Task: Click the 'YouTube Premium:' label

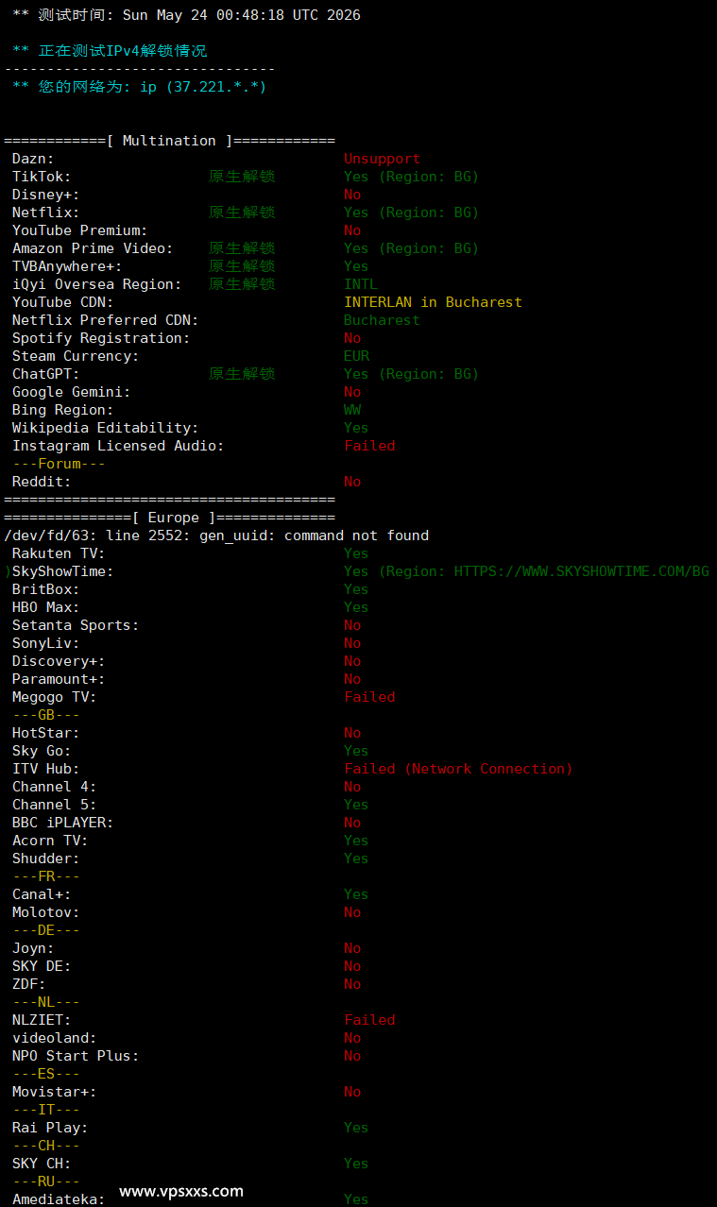Action: (x=80, y=230)
